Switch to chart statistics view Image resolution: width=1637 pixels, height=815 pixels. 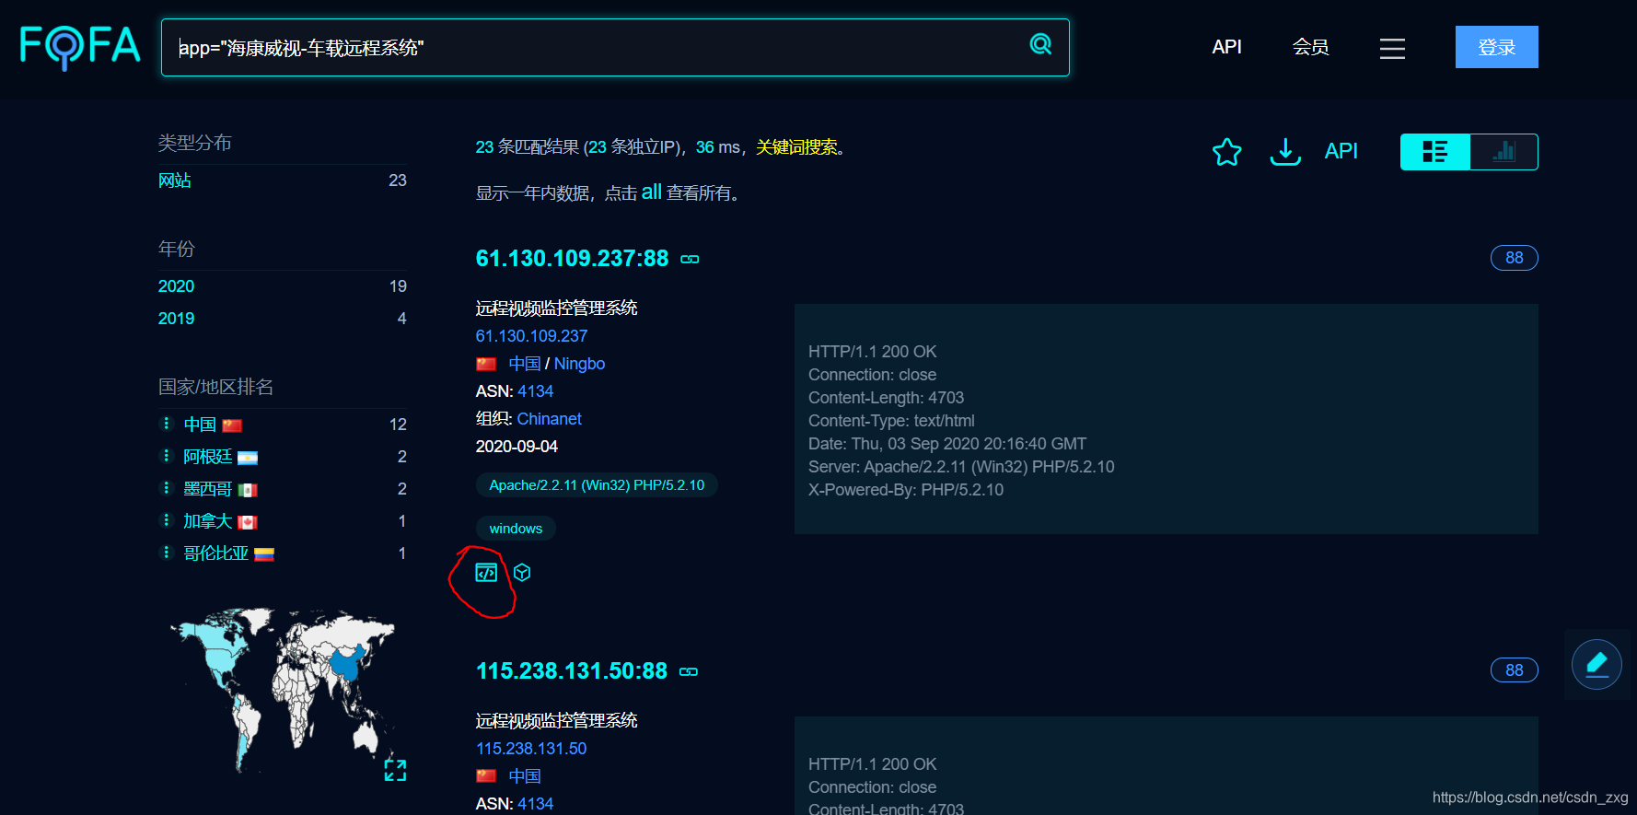pos(1504,152)
